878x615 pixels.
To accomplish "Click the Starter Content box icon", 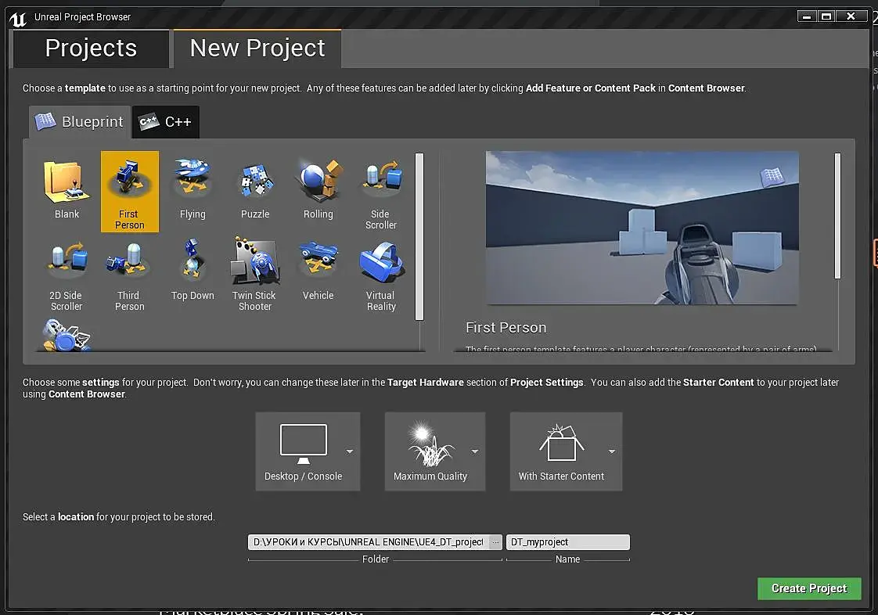I will click(x=562, y=444).
